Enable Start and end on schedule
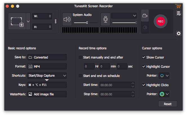 coord(80,76)
